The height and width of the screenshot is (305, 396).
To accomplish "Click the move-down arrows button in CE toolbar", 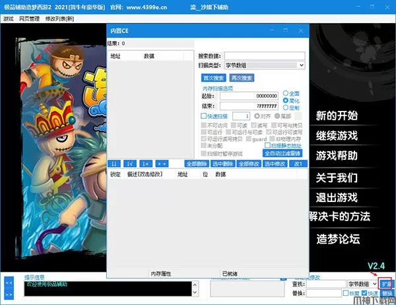I will point(114,164).
